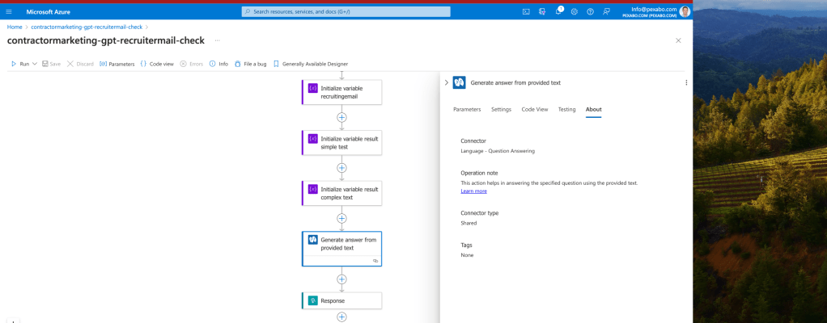This screenshot has width=827, height=323.
Task: Add step below the Response node
Action: coord(341,317)
